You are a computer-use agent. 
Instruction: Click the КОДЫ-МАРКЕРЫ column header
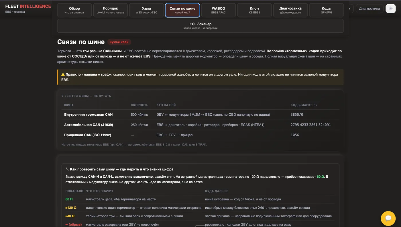click(304, 105)
